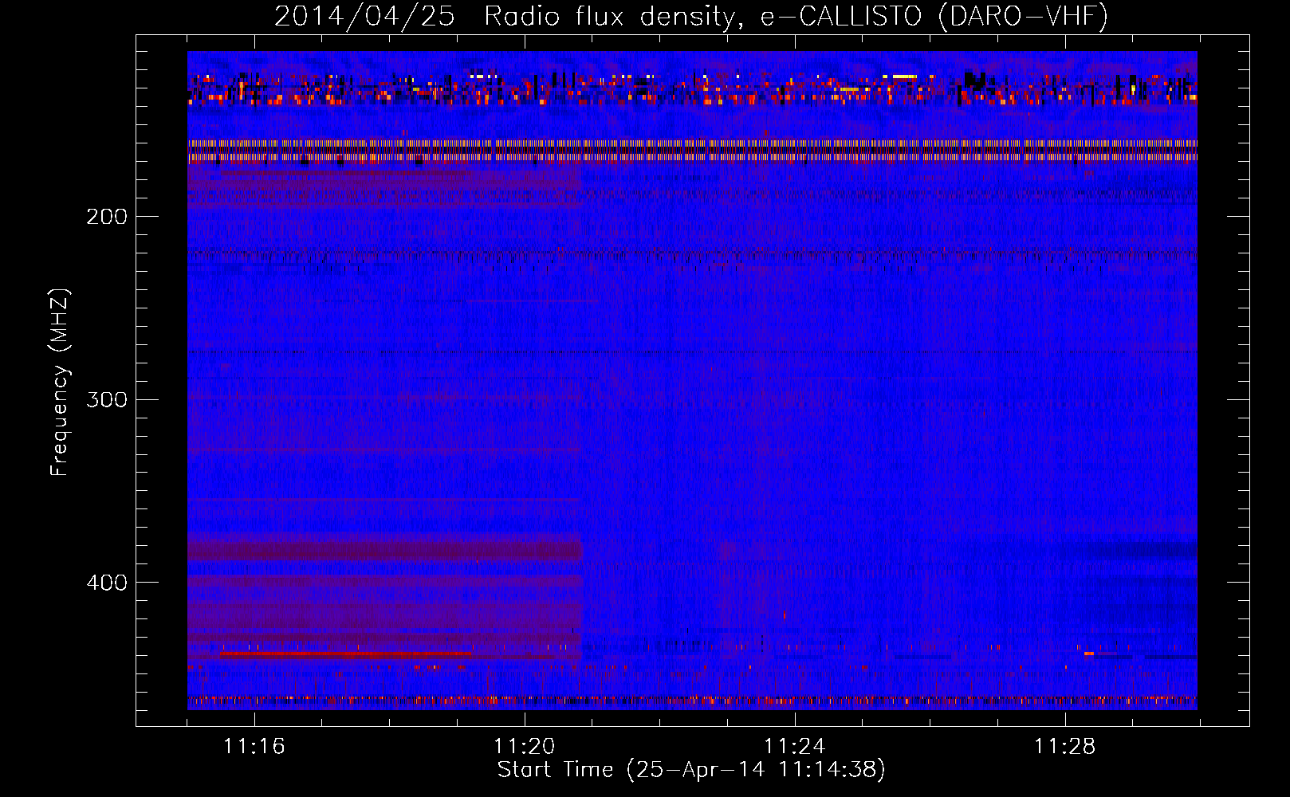The image size is (1290, 797).
Task: Click the bright red horizontal emission line near 440 MHz
Action: (345, 654)
